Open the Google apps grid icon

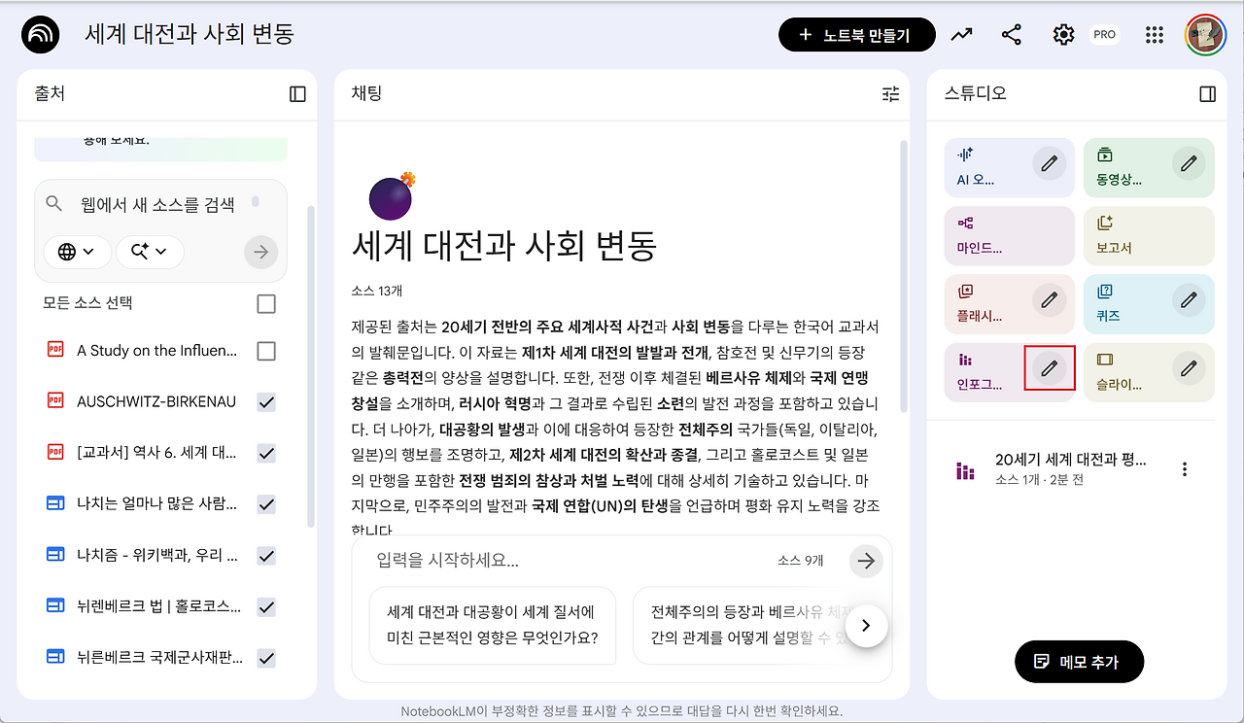coord(1155,35)
